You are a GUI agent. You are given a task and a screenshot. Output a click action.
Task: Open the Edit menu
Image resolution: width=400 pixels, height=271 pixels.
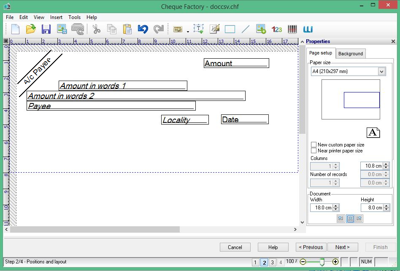point(24,17)
